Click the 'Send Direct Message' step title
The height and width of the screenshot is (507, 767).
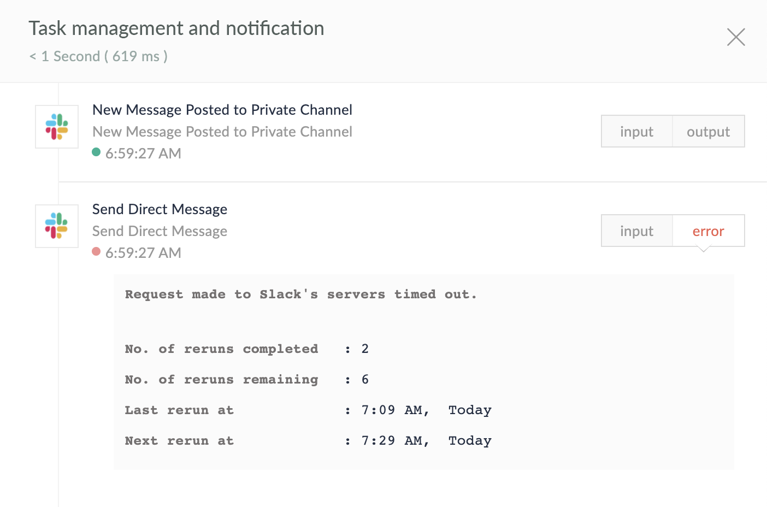[x=160, y=209]
